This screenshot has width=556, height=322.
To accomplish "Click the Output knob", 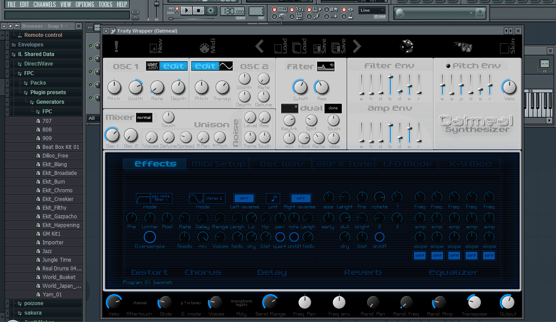I will [507, 302].
